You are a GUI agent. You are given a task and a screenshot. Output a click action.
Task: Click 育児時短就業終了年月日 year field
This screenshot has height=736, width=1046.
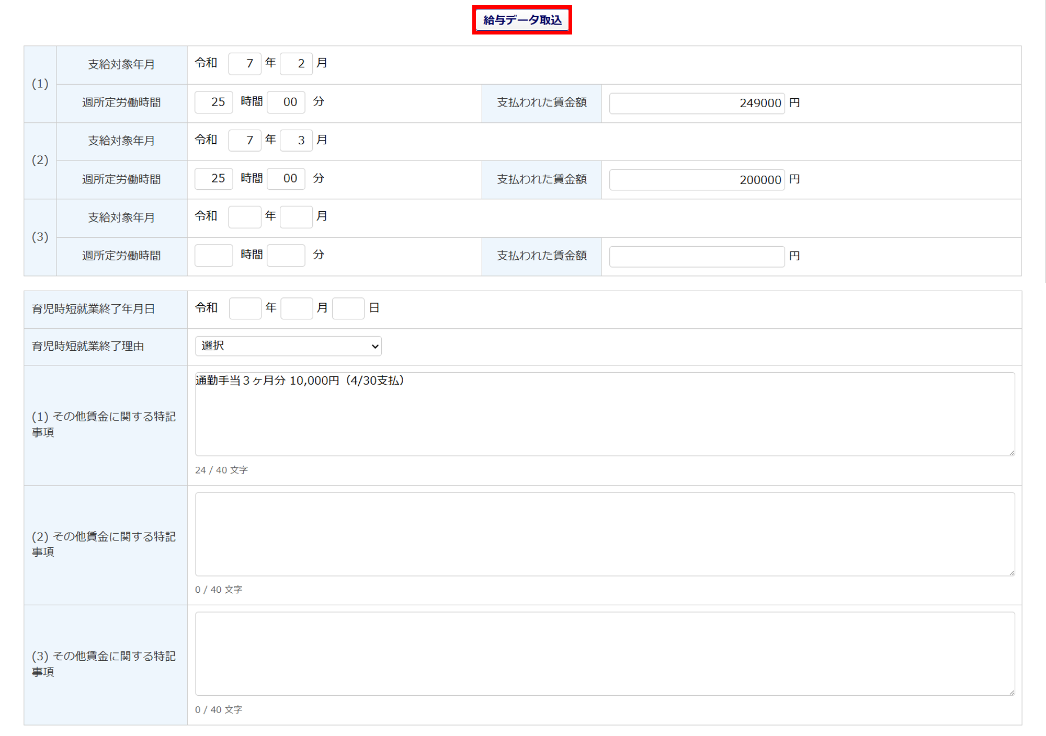tap(245, 308)
